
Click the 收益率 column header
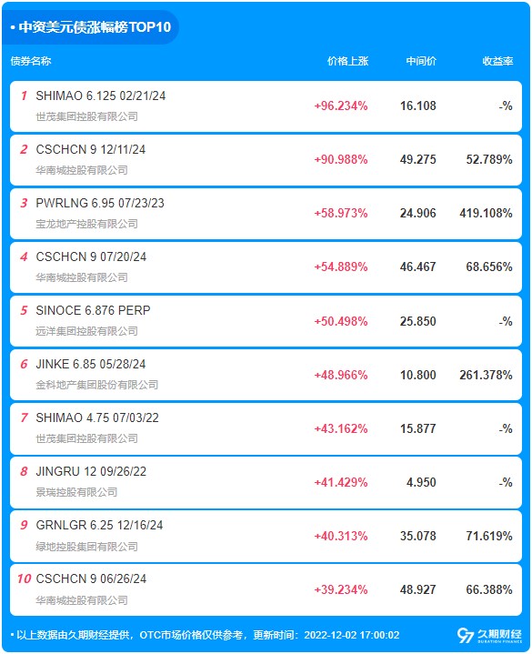(x=497, y=61)
